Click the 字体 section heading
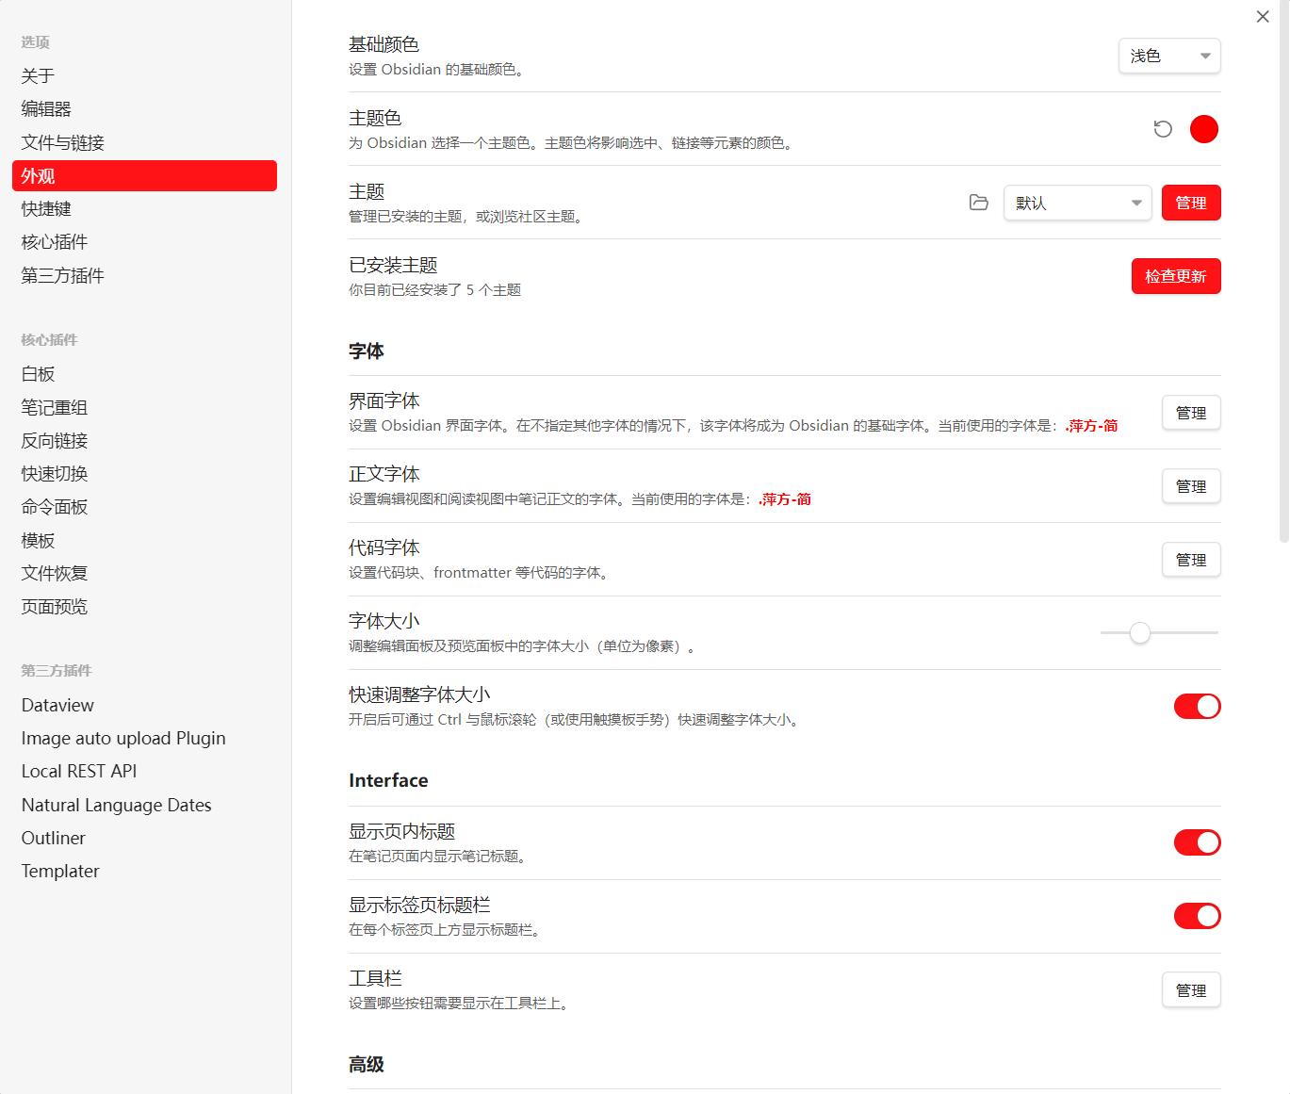Viewport: 1290px width, 1094px height. 367,351
